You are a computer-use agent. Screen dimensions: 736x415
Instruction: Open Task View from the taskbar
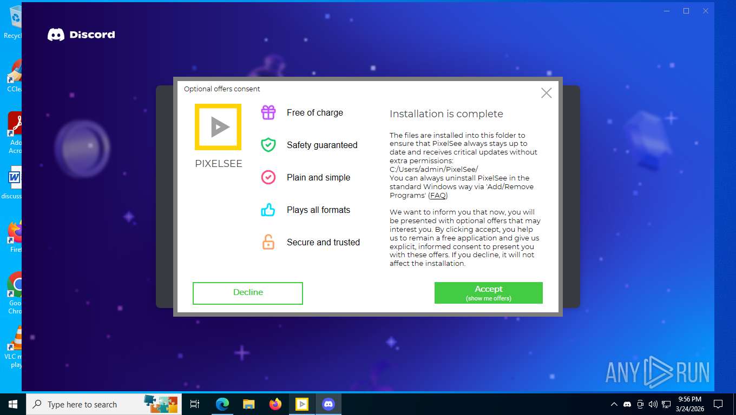195,404
